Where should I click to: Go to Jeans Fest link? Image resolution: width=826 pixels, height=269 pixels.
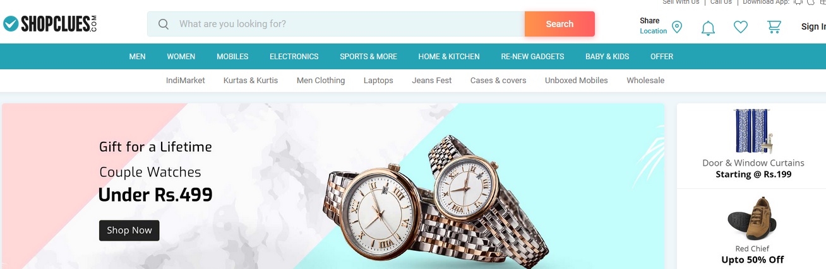pyautogui.click(x=432, y=80)
